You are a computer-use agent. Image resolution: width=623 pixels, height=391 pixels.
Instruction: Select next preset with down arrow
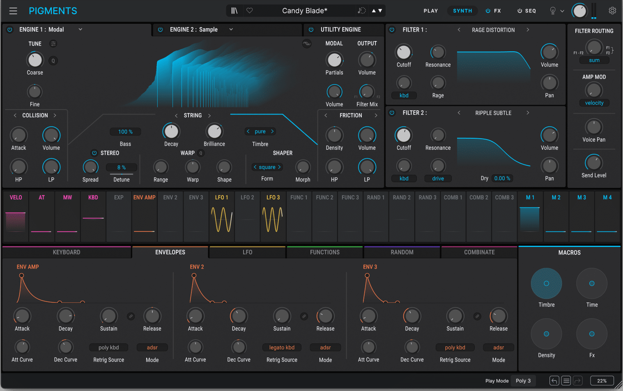click(380, 11)
